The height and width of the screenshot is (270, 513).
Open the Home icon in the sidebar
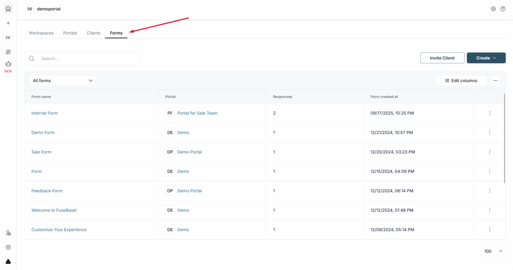pos(8,9)
